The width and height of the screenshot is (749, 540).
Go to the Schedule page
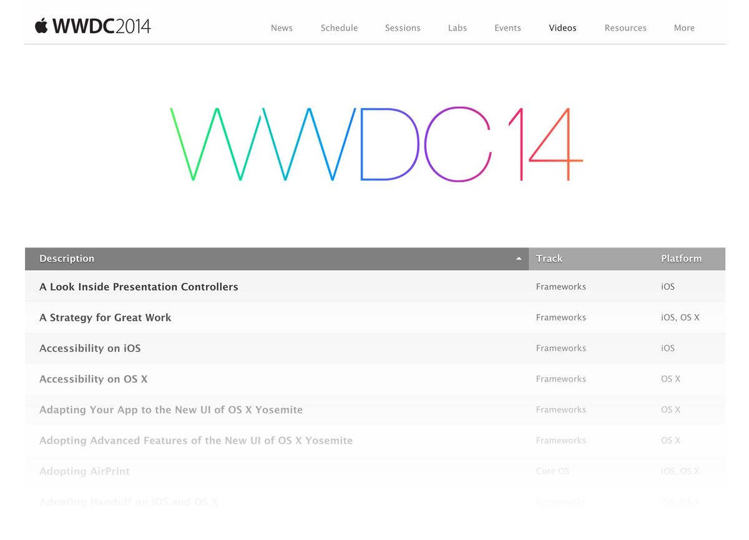(339, 28)
